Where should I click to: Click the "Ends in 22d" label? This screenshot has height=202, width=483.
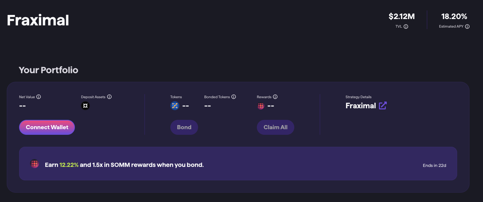pos(434,165)
